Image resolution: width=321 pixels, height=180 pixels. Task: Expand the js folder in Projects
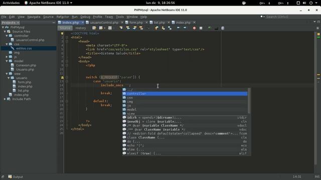7,56
